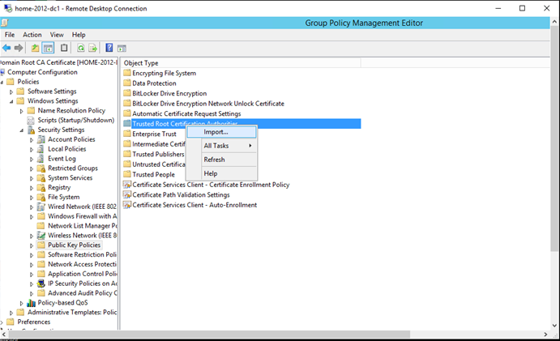
Task: Expand the Public Key Policies node
Action: point(32,245)
